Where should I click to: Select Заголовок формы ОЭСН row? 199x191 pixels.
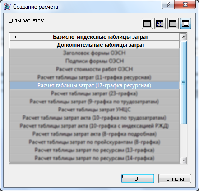pyautogui.click(x=94, y=53)
